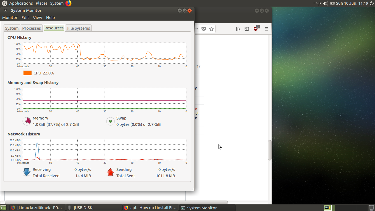The image size is (375, 211).
Task: Click the orange CPU color swatch
Action: tap(27, 73)
